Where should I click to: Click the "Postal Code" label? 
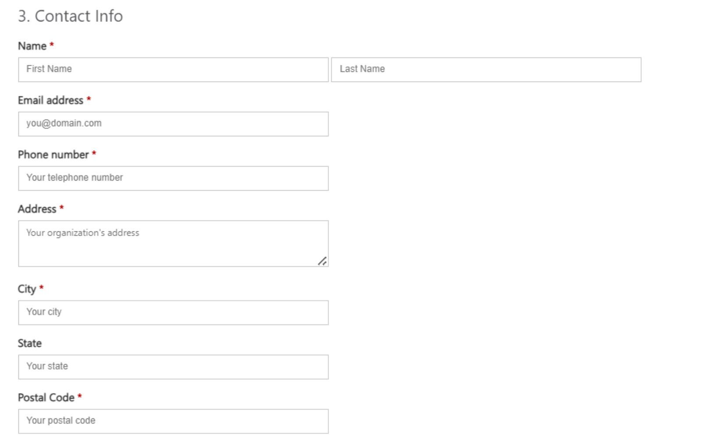46,398
